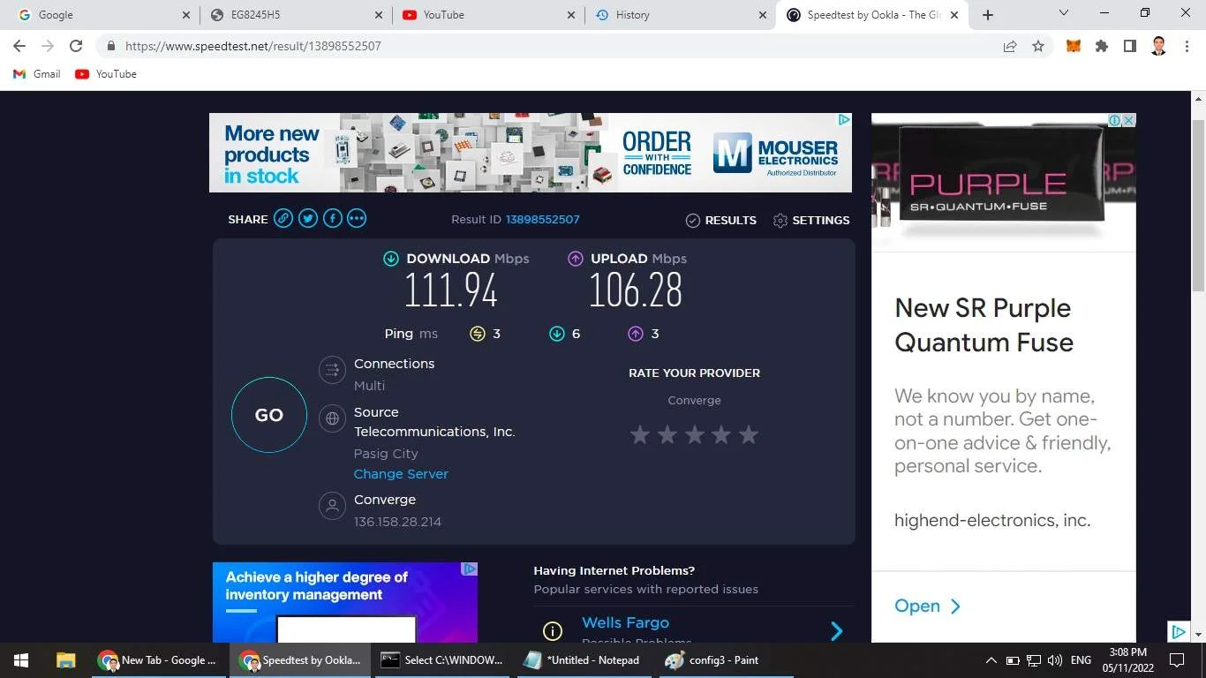Image resolution: width=1206 pixels, height=678 pixels.
Task: Rate Converge five stars
Action: click(x=749, y=434)
